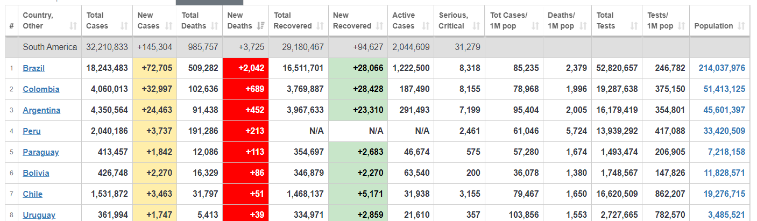
Task: Open Colombia population link 51,413,125
Action: 724,89
